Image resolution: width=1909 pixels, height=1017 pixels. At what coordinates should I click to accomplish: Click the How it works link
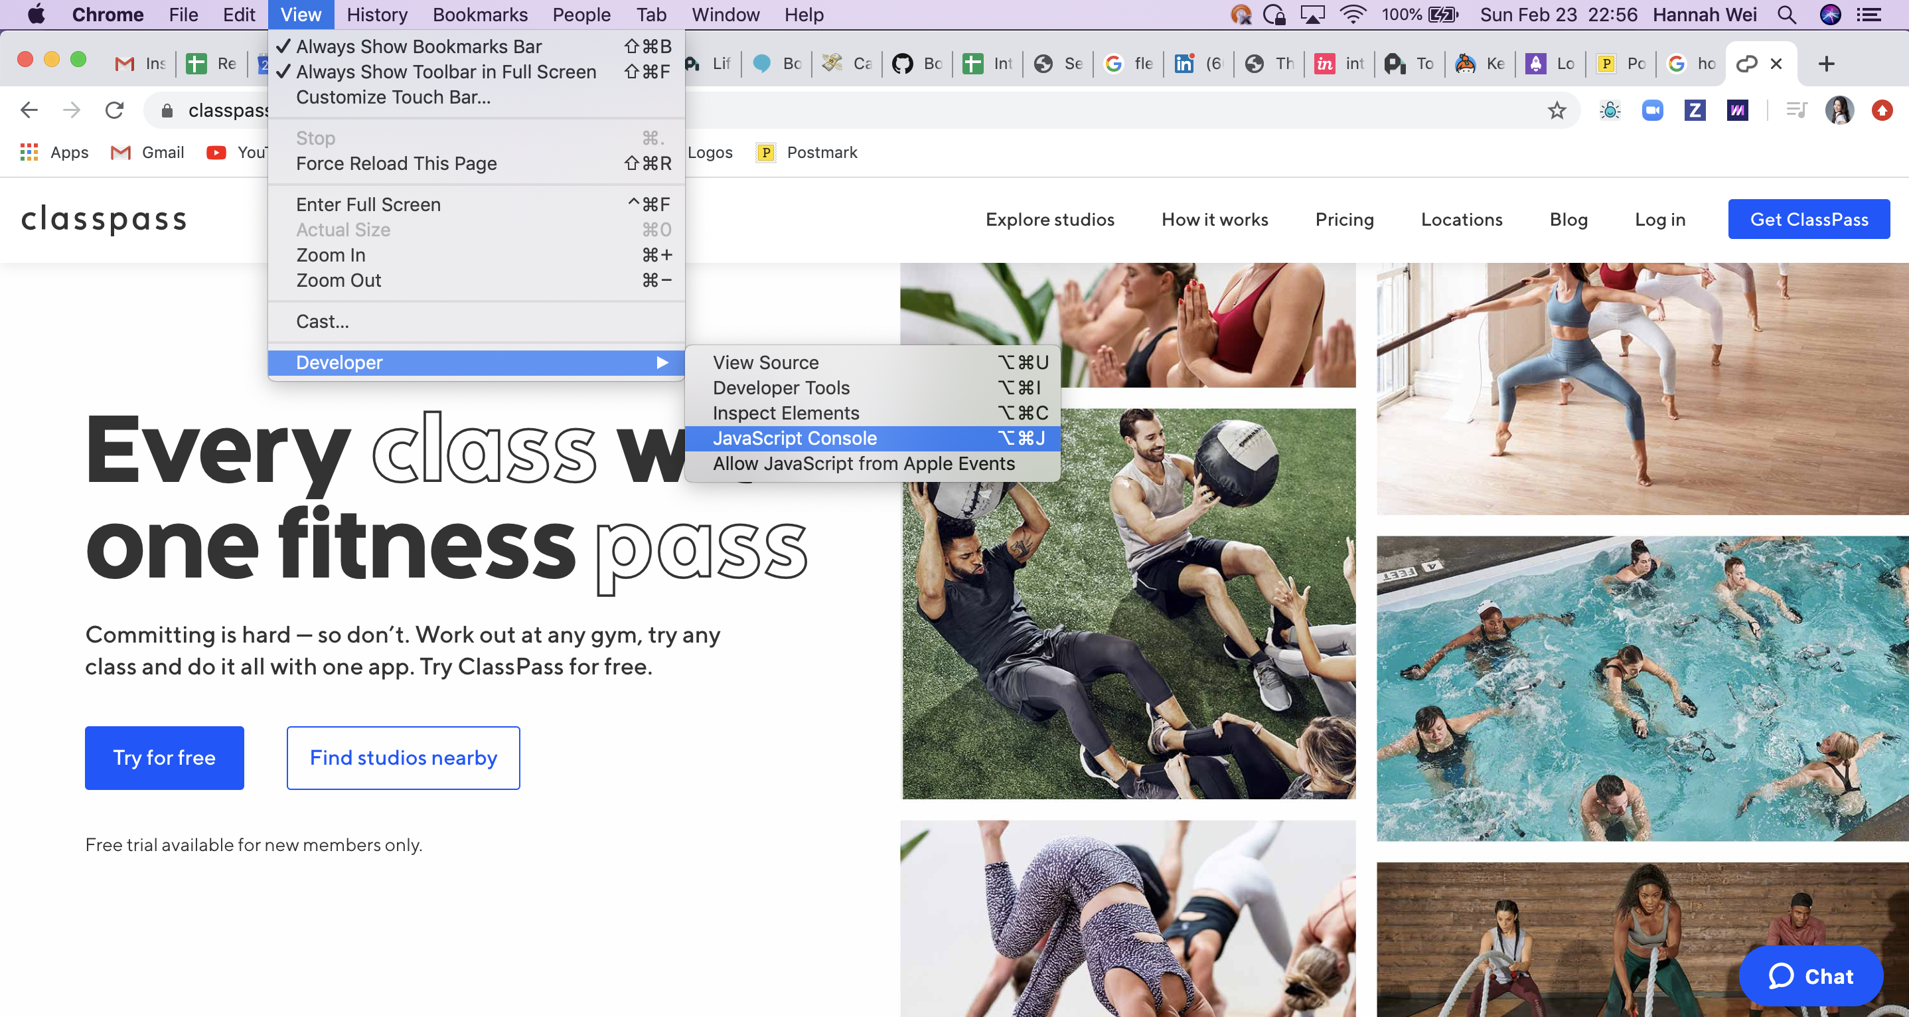tap(1215, 220)
